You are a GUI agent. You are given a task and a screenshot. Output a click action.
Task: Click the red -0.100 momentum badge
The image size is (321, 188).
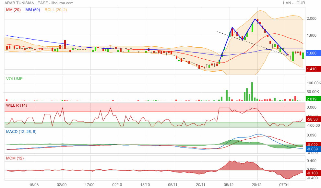click(x=313, y=173)
